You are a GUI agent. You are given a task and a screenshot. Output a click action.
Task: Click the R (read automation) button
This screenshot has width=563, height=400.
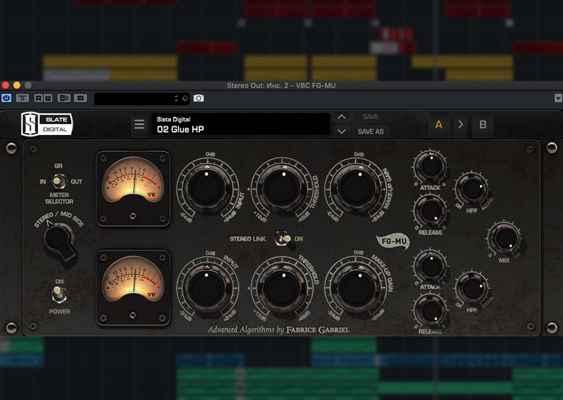[x=38, y=98]
